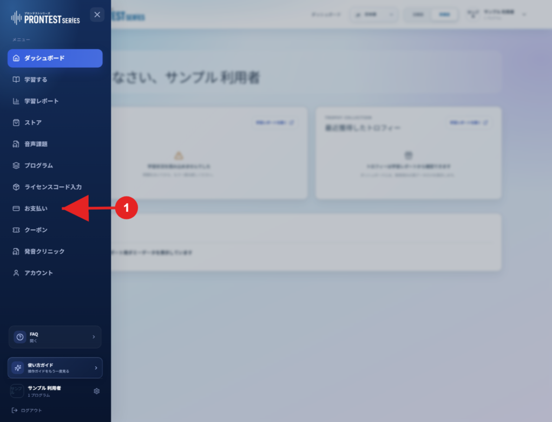This screenshot has width=552, height=422.
Task: Open ライセンスコード入力 via its box icon
Action: tap(16, 187)
